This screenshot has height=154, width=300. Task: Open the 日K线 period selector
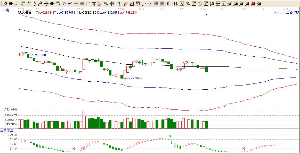point(4,10)
